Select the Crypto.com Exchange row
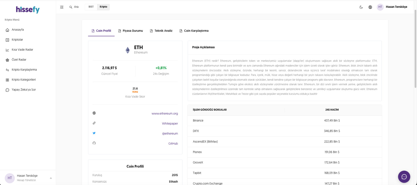This screenshot has height=185, width=417. pyautogui.click(x=285, y=182)
